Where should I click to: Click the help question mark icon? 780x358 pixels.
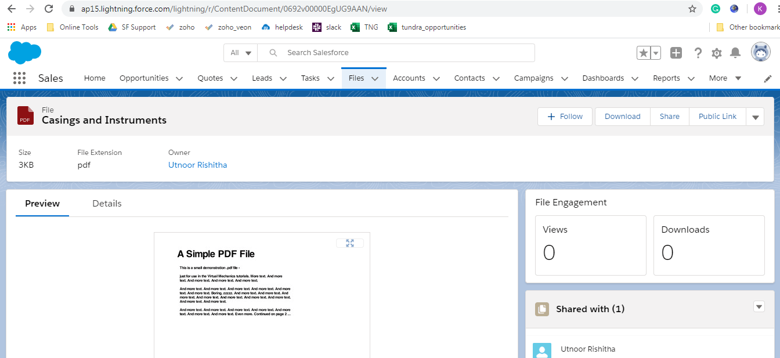coord(698,53)
